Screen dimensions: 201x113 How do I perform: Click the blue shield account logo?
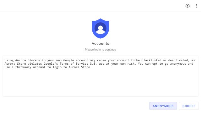pyautogui.click(x=100, y=29)
